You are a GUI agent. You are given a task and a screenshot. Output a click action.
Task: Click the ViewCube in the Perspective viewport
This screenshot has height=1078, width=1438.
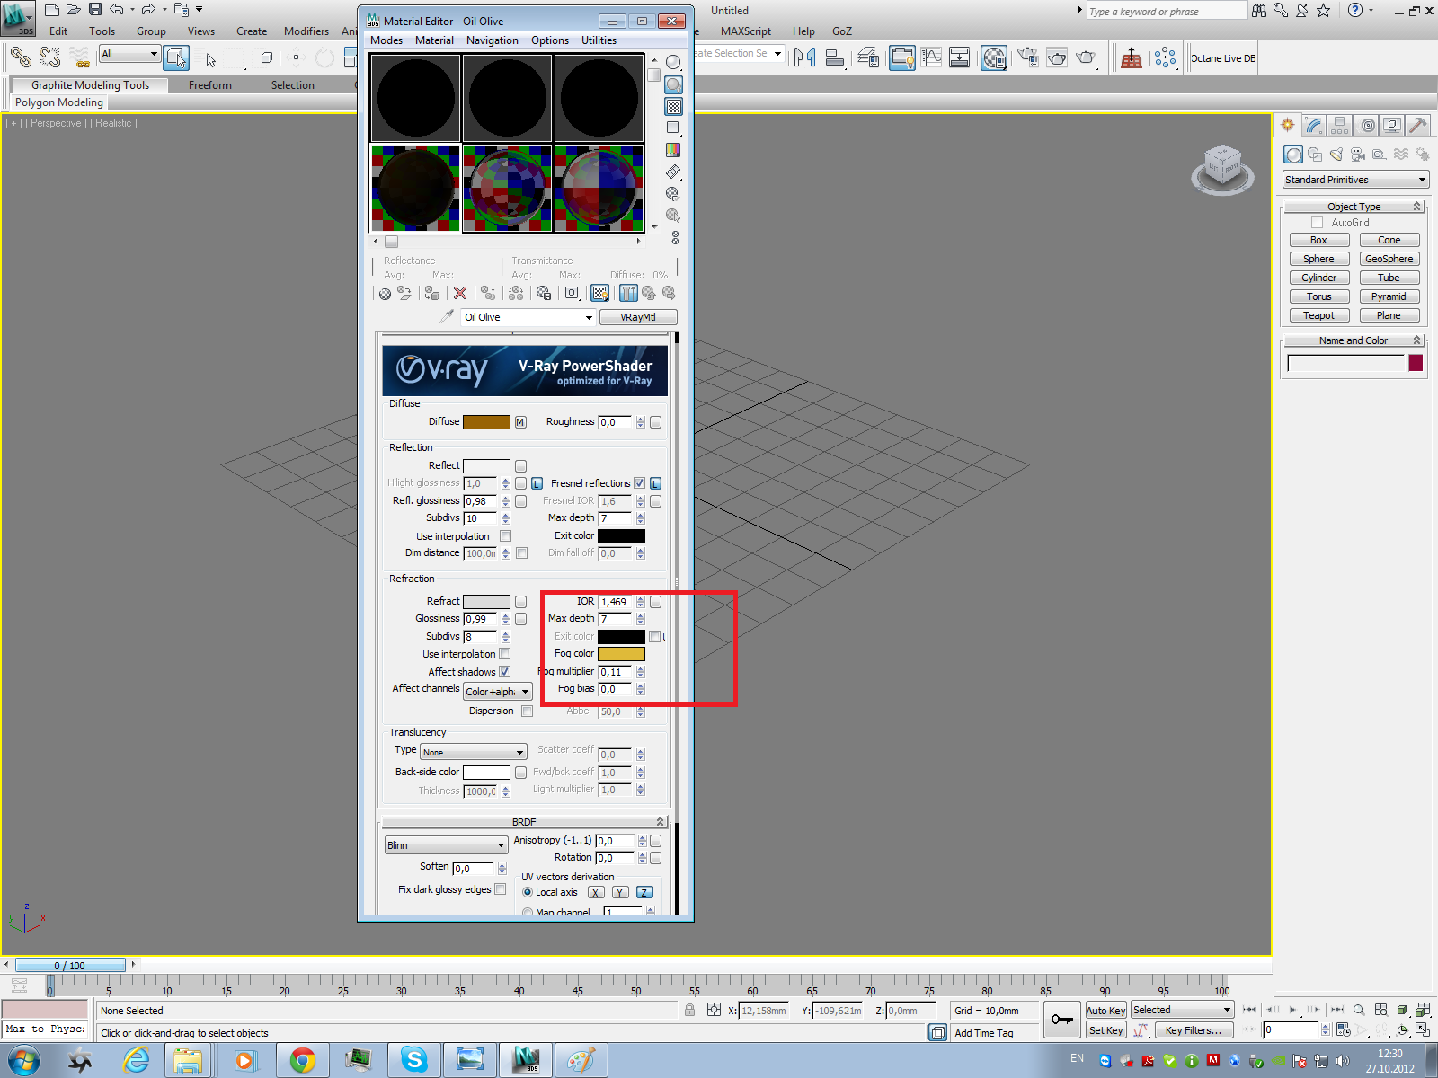1222,168
